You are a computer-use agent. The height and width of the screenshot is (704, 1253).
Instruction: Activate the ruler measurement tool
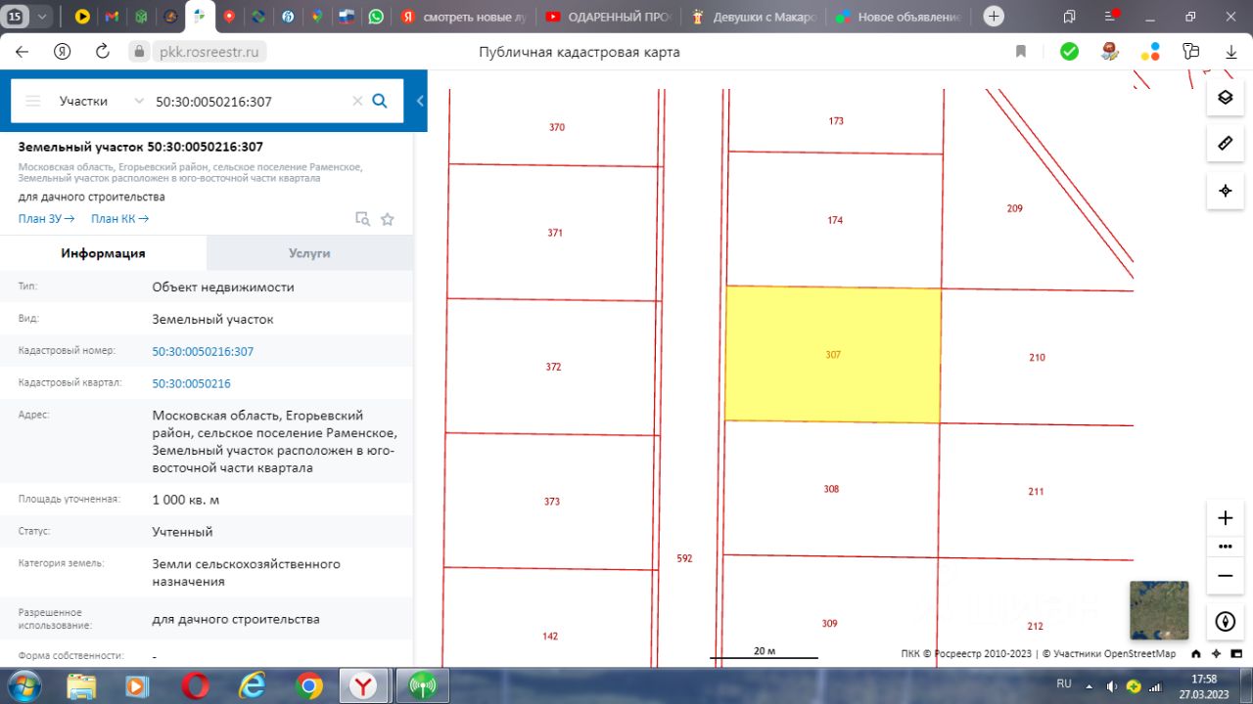[1225, 144]
